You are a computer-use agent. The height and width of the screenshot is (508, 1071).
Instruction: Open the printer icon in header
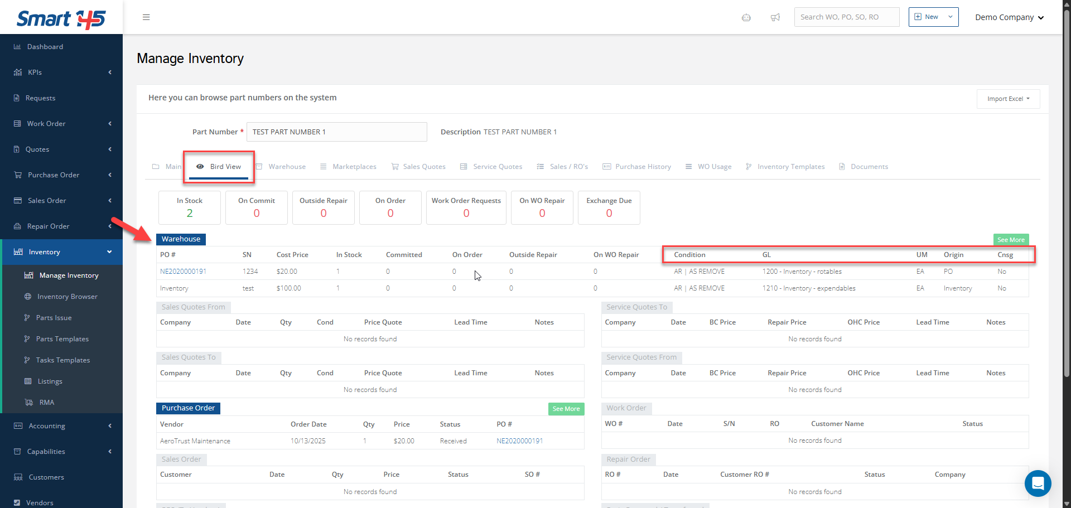click(x=746, y=17)
